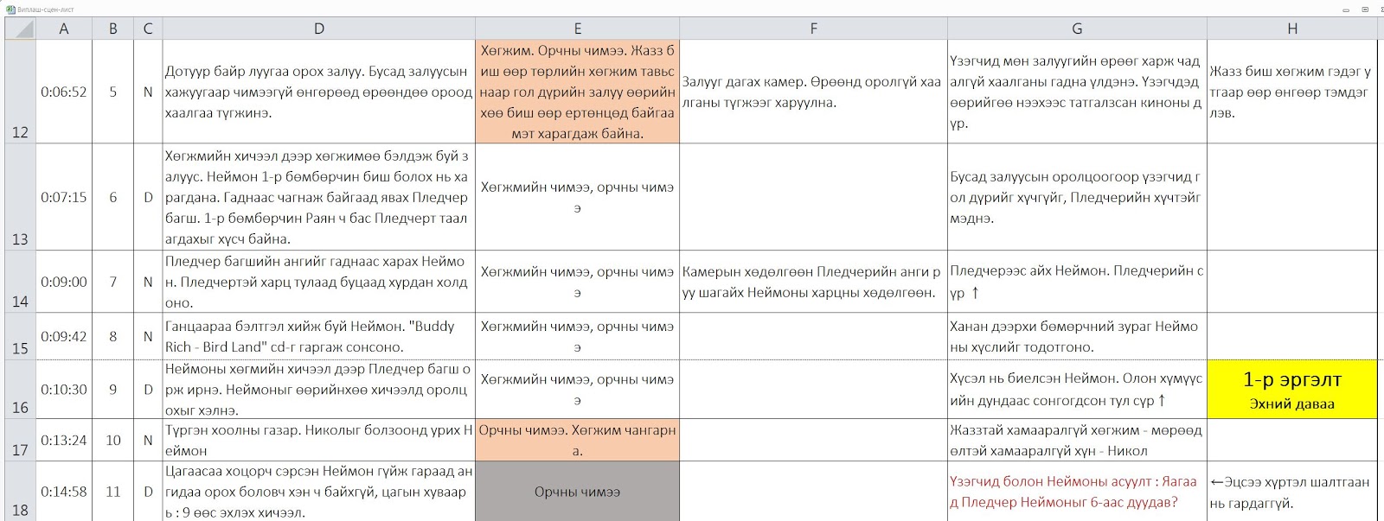This screenshot has height=521, width=1384.
Task: Click the time cell 0:14:58
Action: click(x=64, y=491)
